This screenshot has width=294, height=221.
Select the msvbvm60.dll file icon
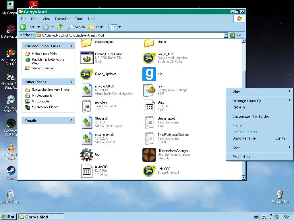87,90
